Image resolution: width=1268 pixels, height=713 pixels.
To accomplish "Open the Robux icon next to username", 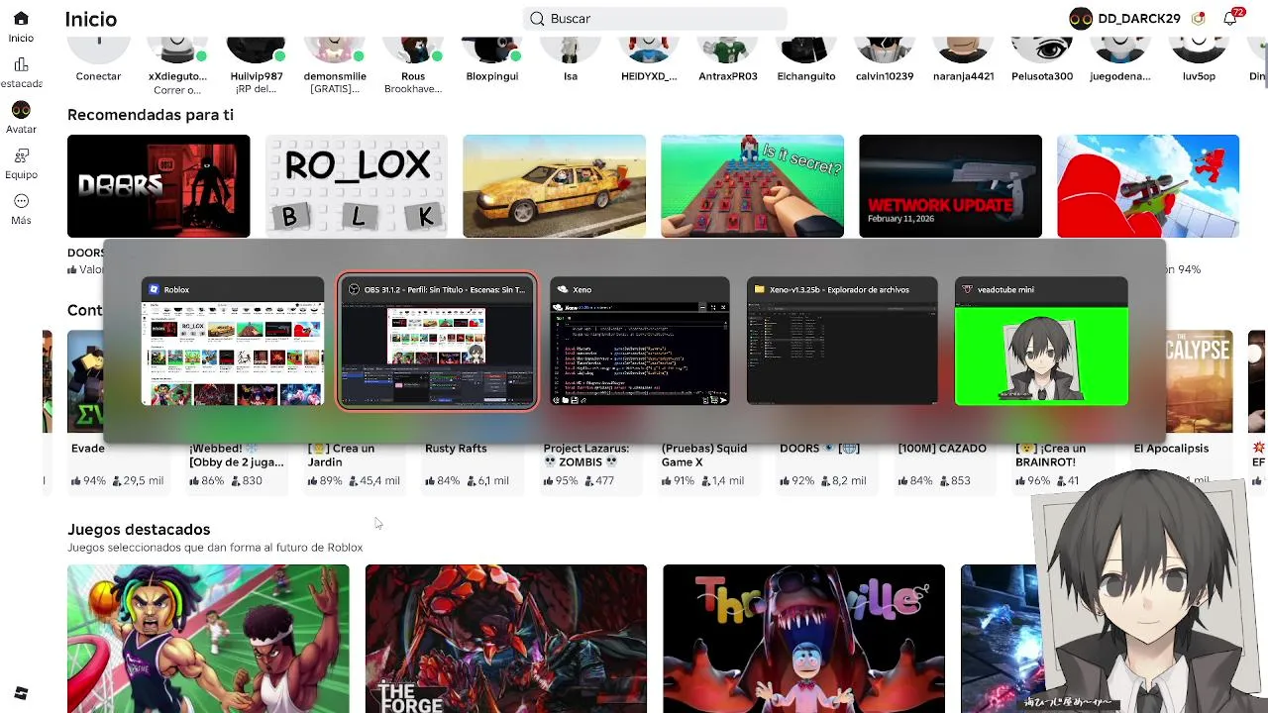I will point(1199,18).
